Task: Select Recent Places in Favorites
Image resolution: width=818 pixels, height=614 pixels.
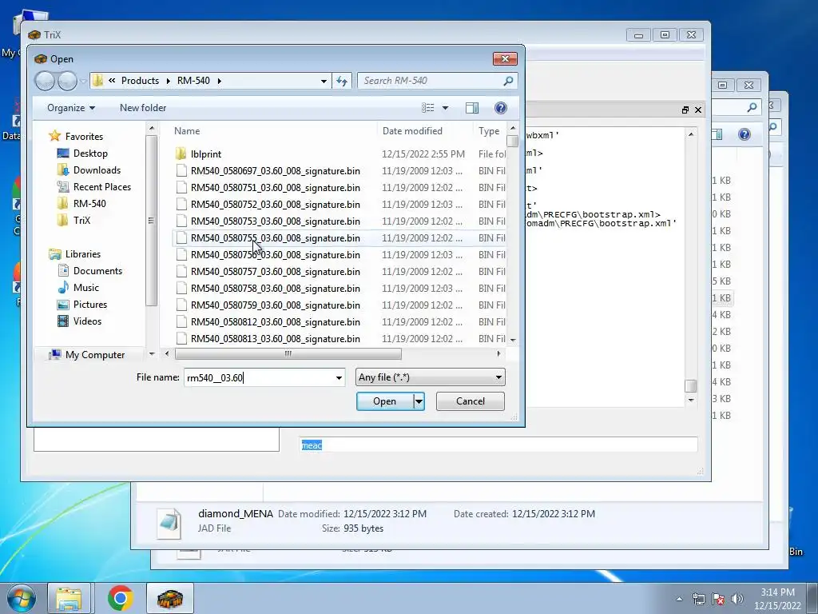Action: click(101, 187)
